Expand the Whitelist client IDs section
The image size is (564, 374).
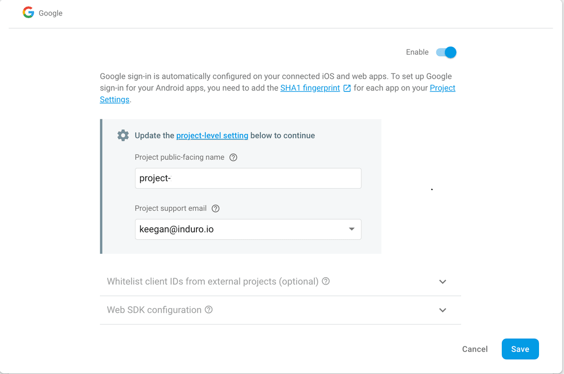443,282
